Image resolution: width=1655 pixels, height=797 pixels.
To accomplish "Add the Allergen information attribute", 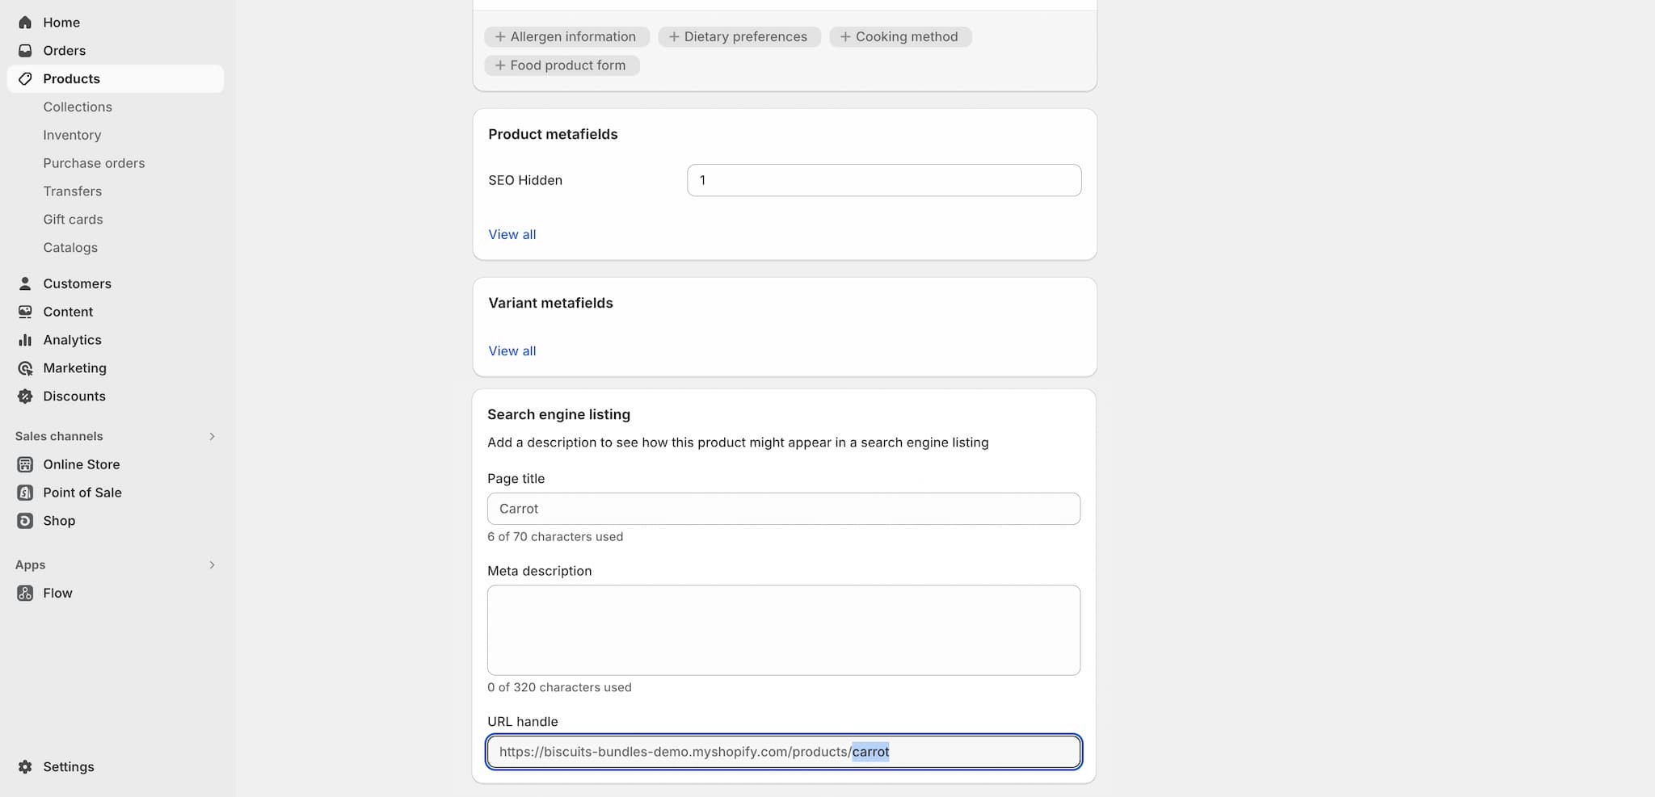I will (x=566, y=37).
